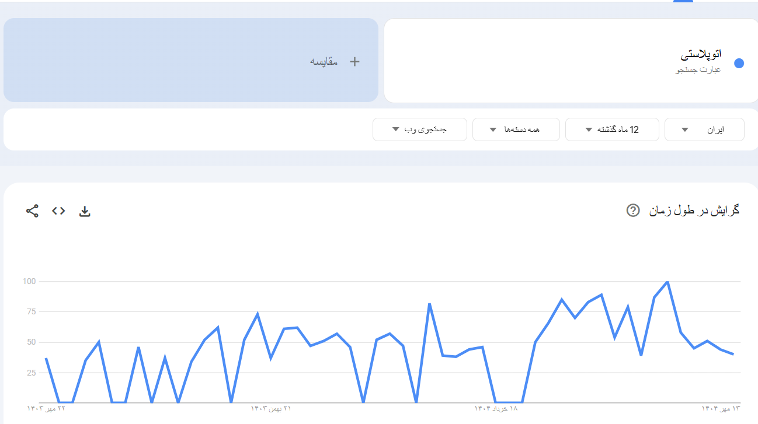The height and width of the screenshot is (424, 758).
Task: Open the embed code icon
Action: point(58,211)
